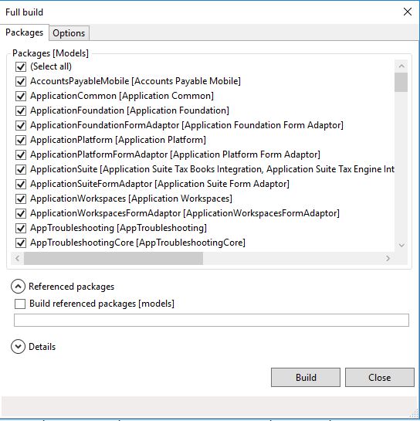Image resolution: width=420 pixels, height=421 pixels.
Task: Expand the Details section
Action: point(18,347)
